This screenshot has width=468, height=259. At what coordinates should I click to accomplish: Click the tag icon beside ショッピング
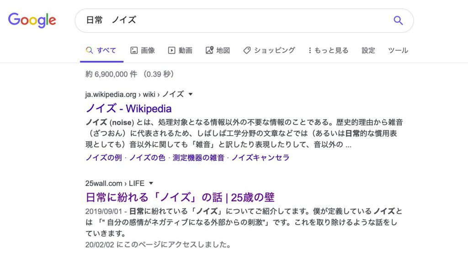pos(247,50)
